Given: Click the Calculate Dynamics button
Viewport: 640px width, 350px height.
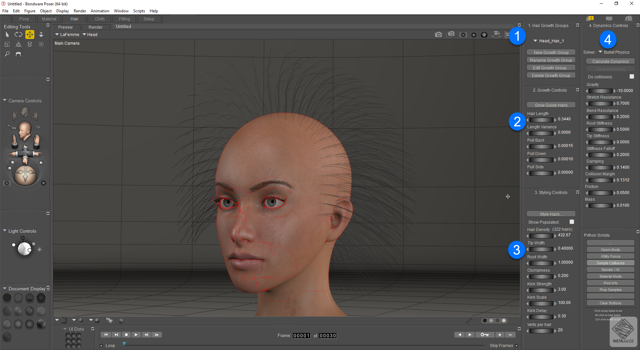Looking at the screenshot, I should pyautogui.click(x=610, y=62).
